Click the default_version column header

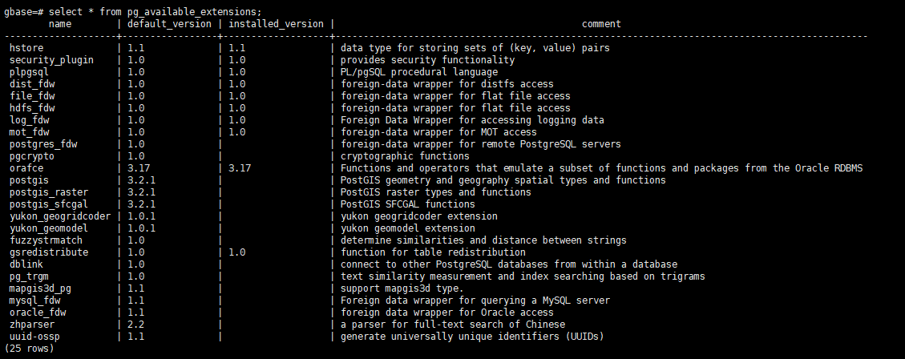click(x=169, y=24)
